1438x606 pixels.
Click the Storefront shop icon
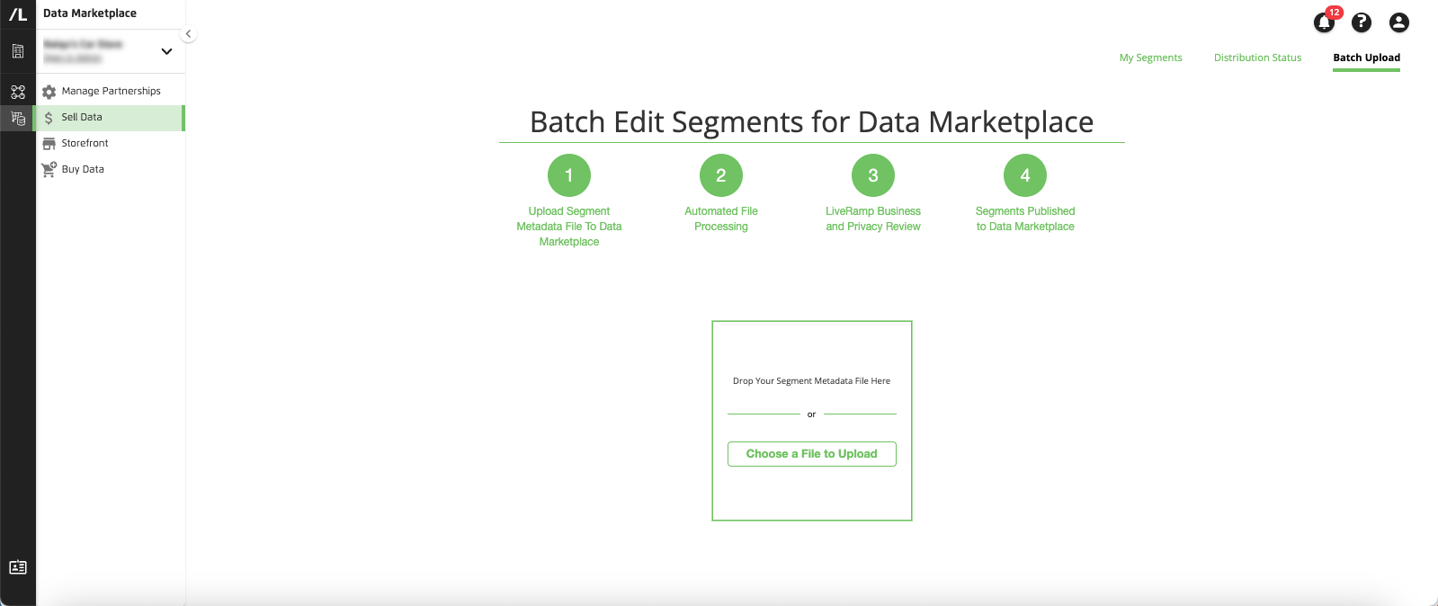49,144
